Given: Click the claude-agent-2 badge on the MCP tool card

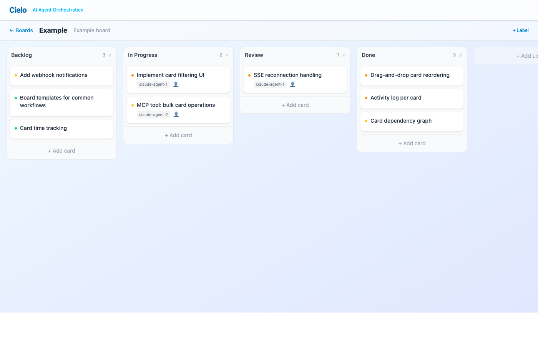Looking at the screenshot, I should (153, 114).
